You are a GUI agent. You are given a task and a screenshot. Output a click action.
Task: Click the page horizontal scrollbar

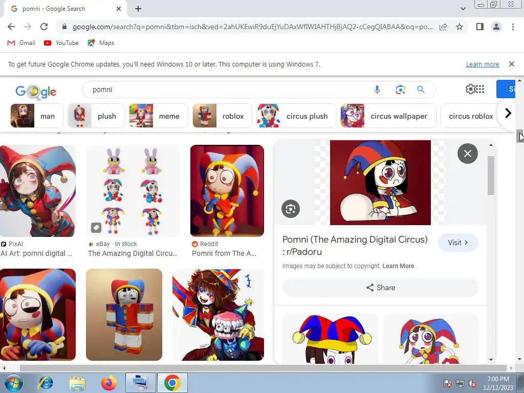tap(265, 368)
